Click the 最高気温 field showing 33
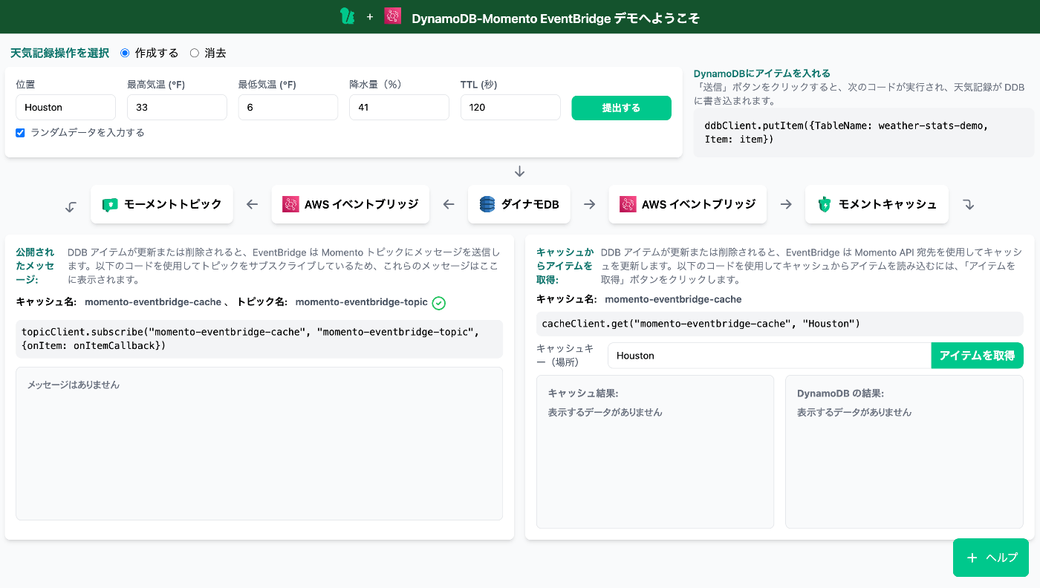 177,108
